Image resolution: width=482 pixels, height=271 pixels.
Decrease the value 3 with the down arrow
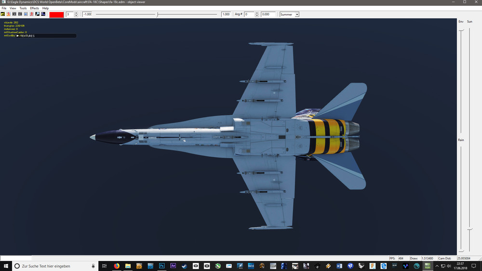[x=76, y=16]
